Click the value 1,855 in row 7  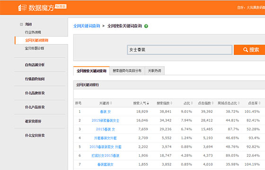(143, 164)
